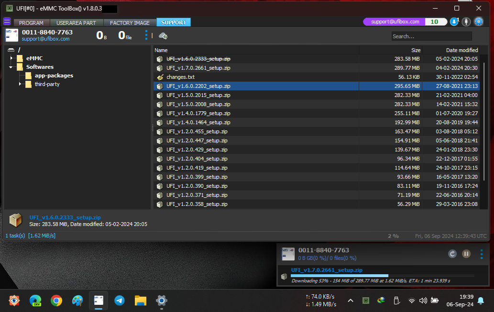The image size is (494, 312).
Task: Select changes.txt file name
Action: pos(180,77)
